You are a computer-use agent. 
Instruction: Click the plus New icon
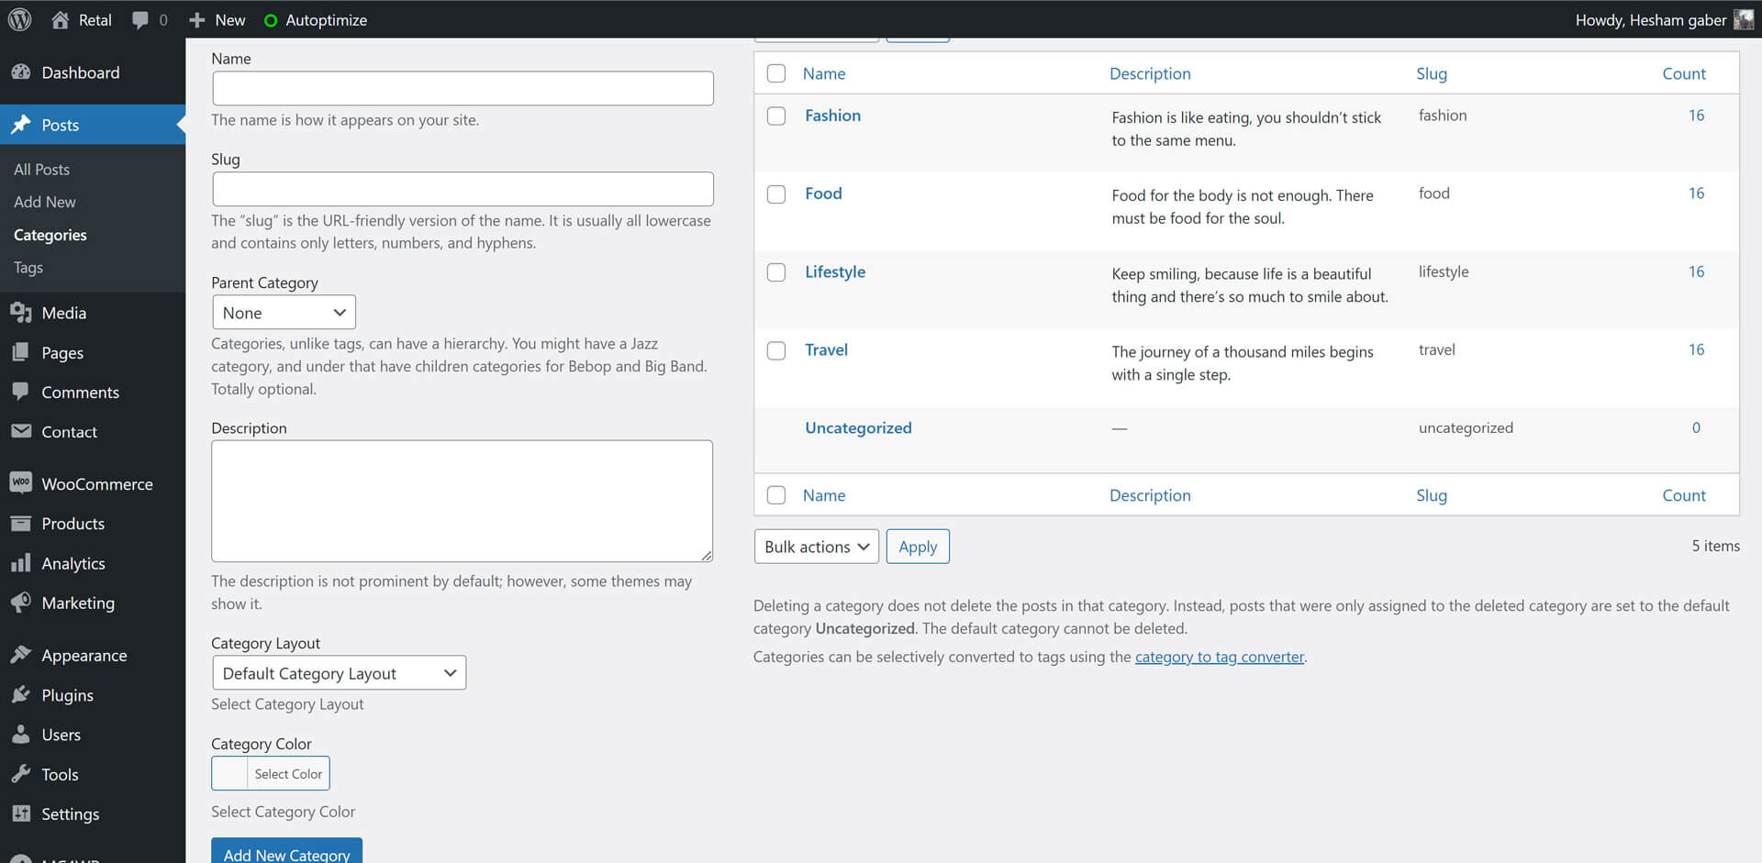pyautogui.click(x=196, y=19)
